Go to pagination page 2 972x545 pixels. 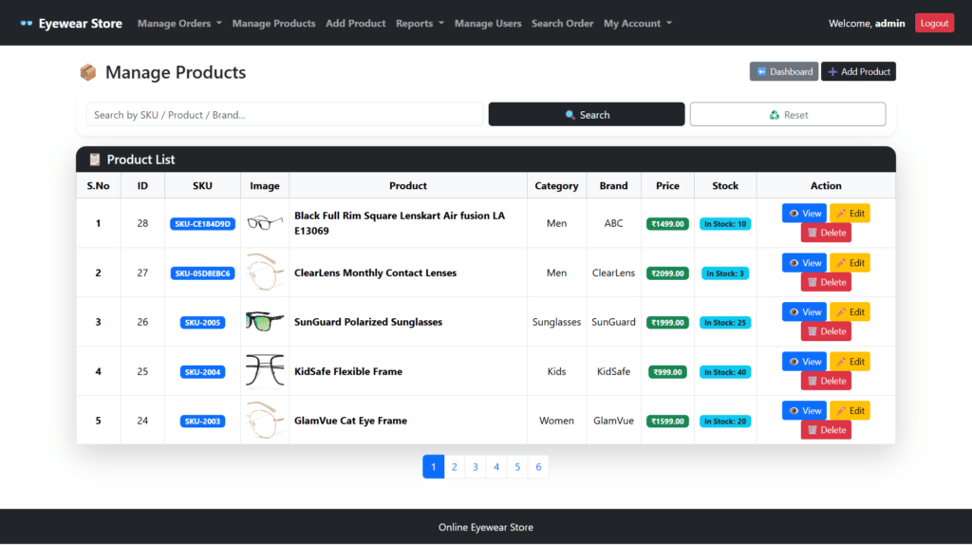tap(455, 467)
